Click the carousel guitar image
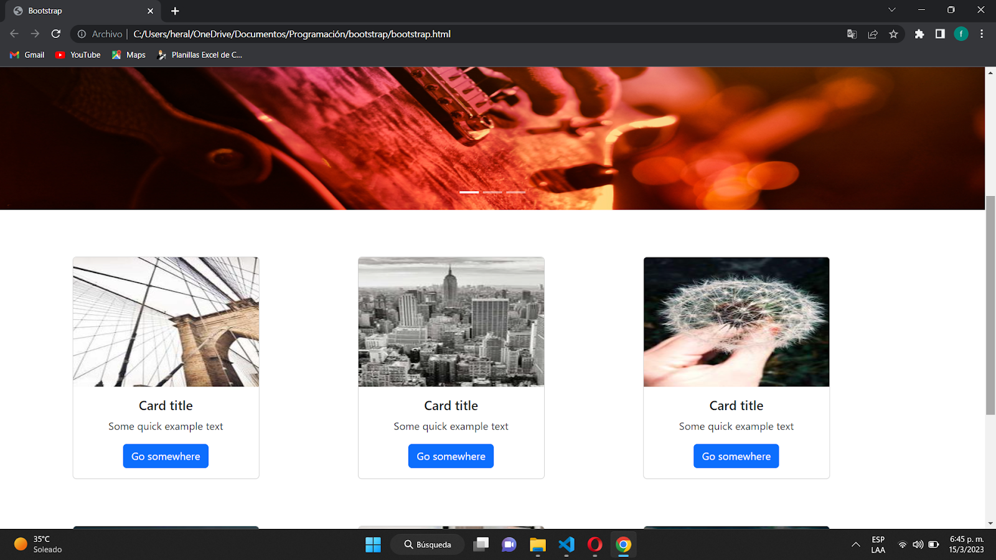The image size is (996, 560). coord(492,138)
